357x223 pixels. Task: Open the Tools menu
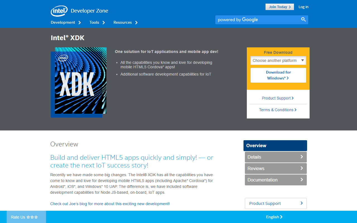(94, 22)
